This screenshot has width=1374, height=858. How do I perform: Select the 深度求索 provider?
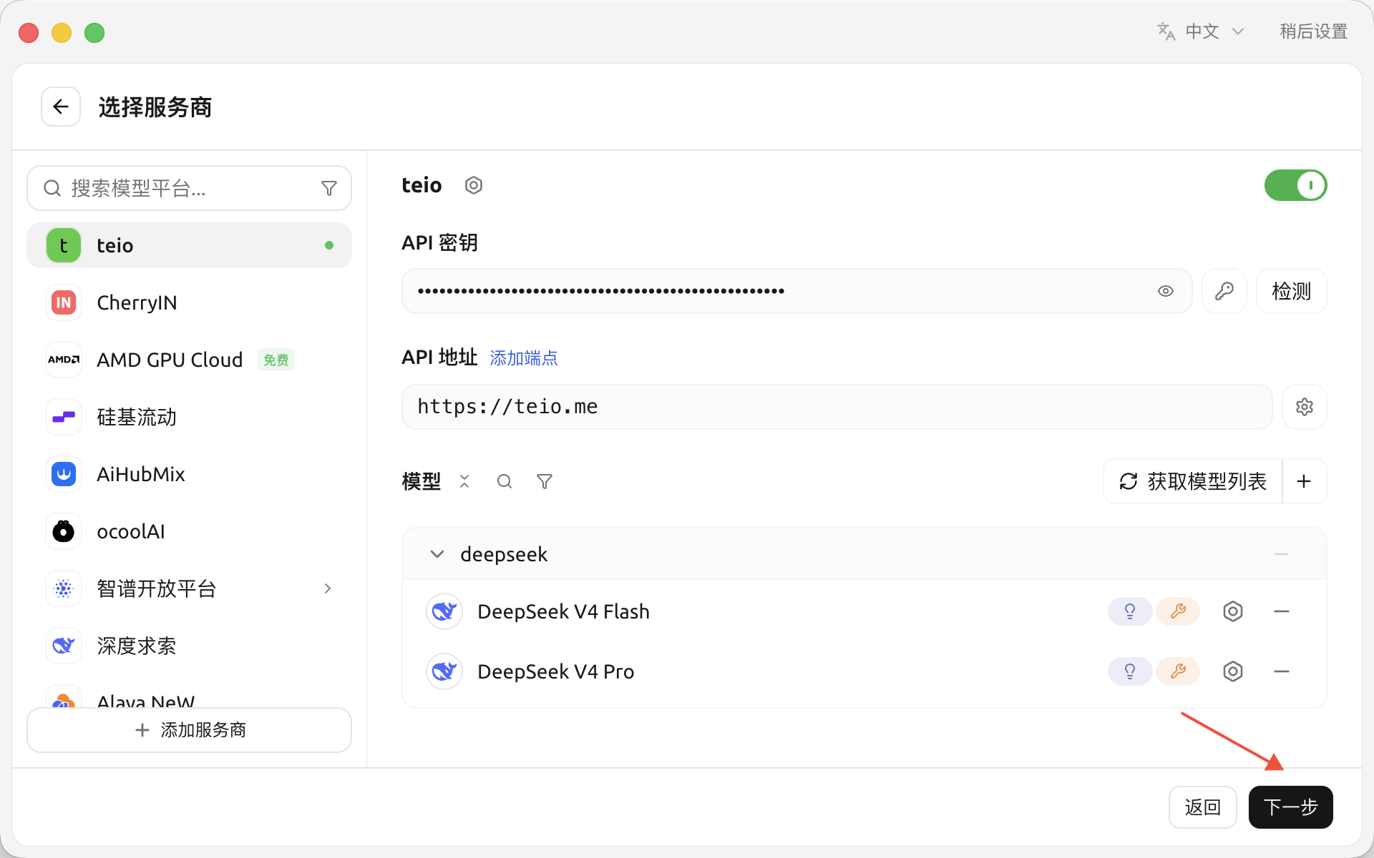[189, 646]
